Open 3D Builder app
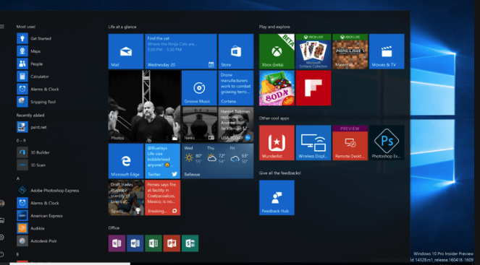The height and width of the screenshot is (265, 480). point(33,152)
